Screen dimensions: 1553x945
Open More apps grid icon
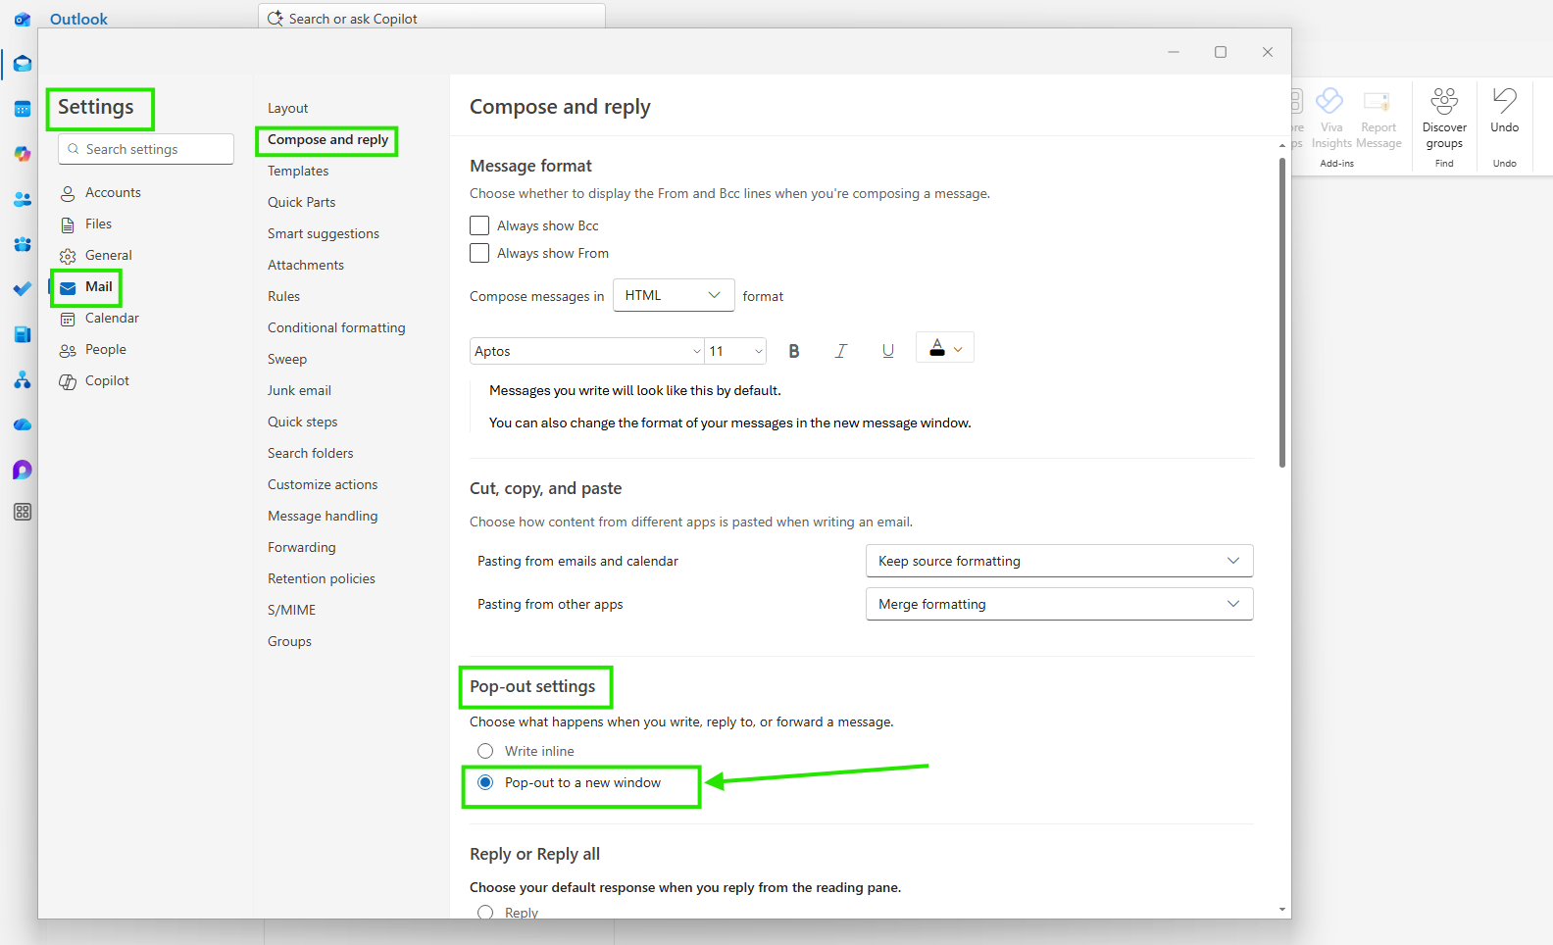[23, 512]
